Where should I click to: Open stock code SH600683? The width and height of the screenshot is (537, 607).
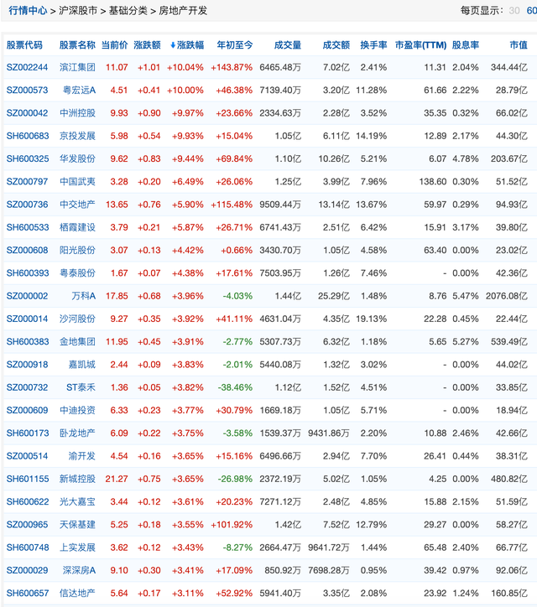coord(28,136)
